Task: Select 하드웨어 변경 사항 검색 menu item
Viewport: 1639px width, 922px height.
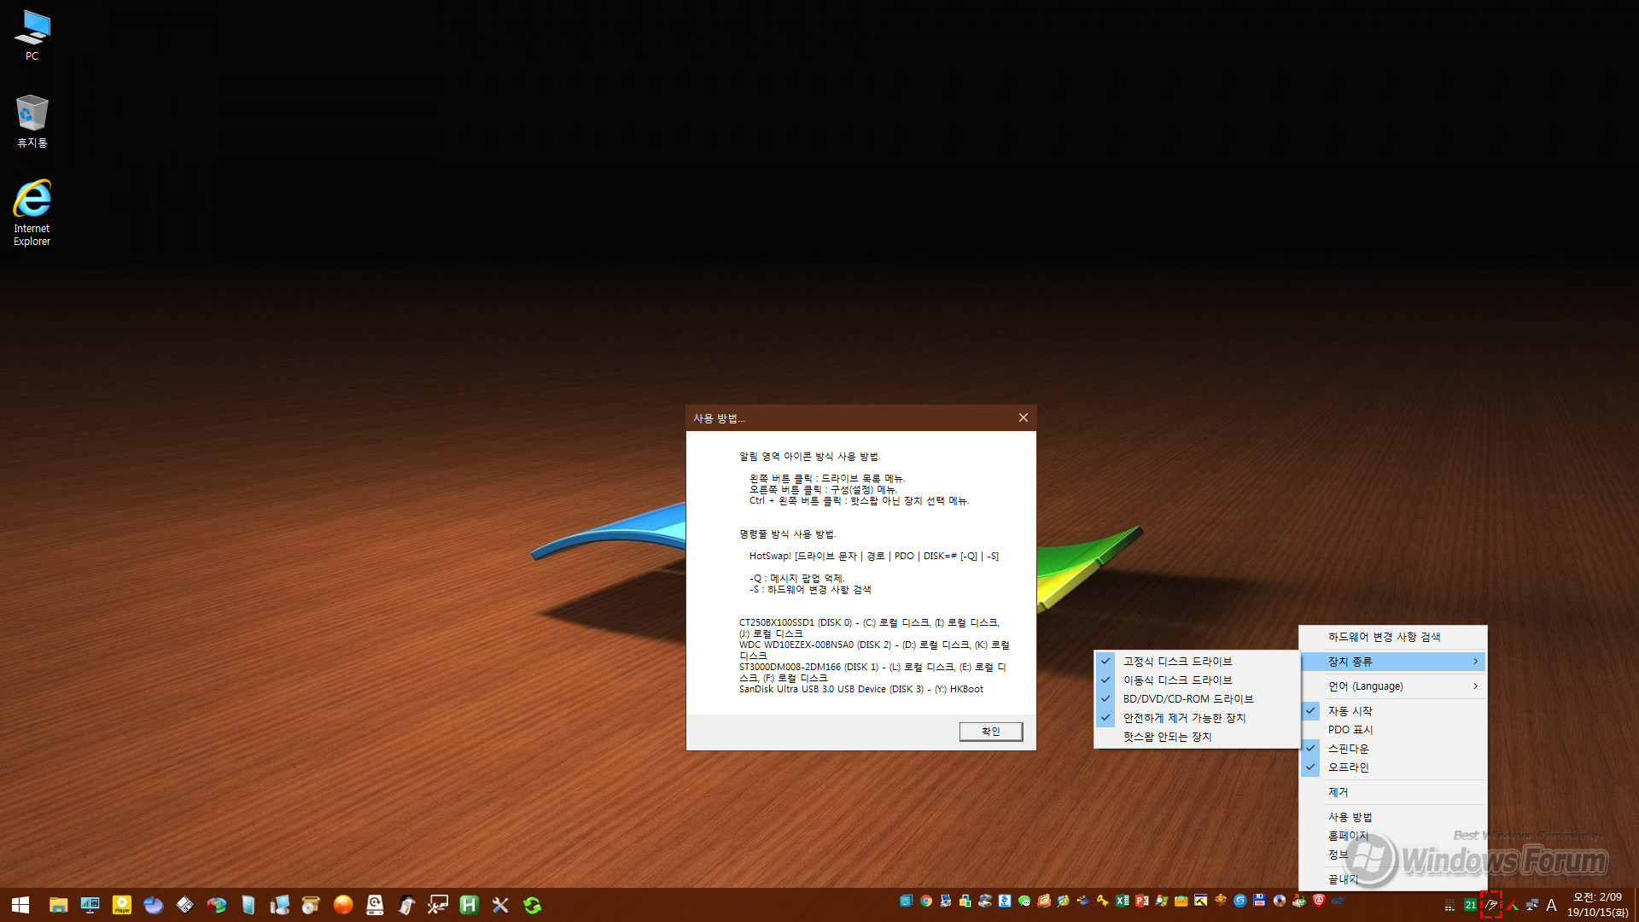Action: coord(1393,637)
